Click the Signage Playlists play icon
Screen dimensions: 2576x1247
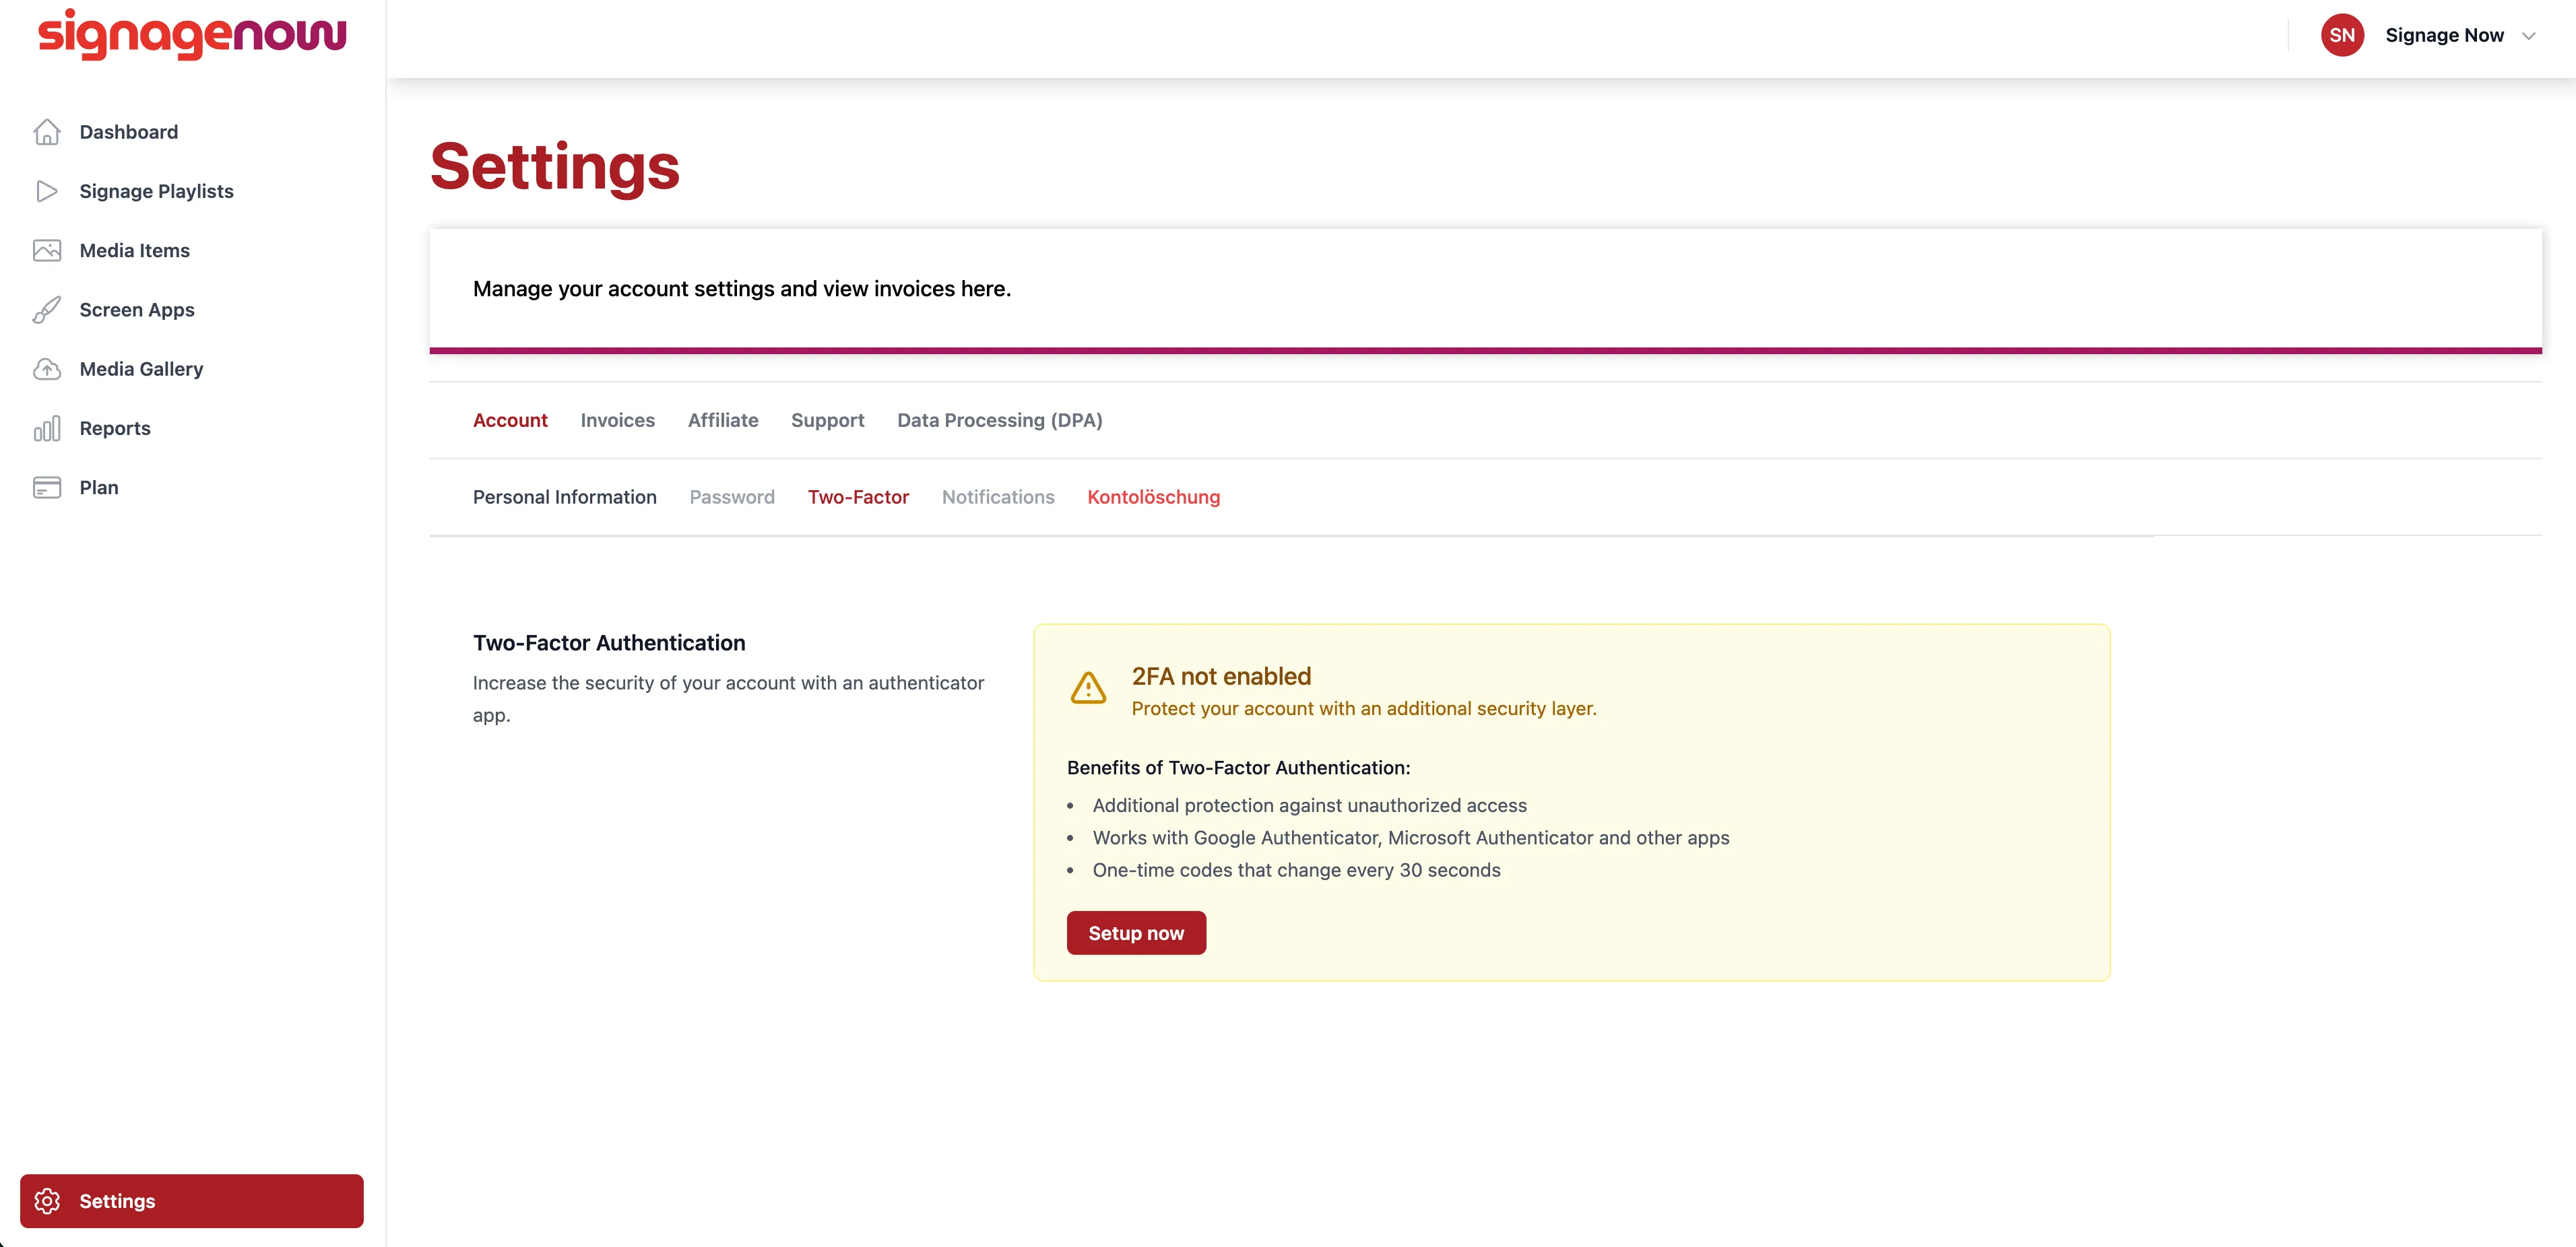(x=47, y=191)
